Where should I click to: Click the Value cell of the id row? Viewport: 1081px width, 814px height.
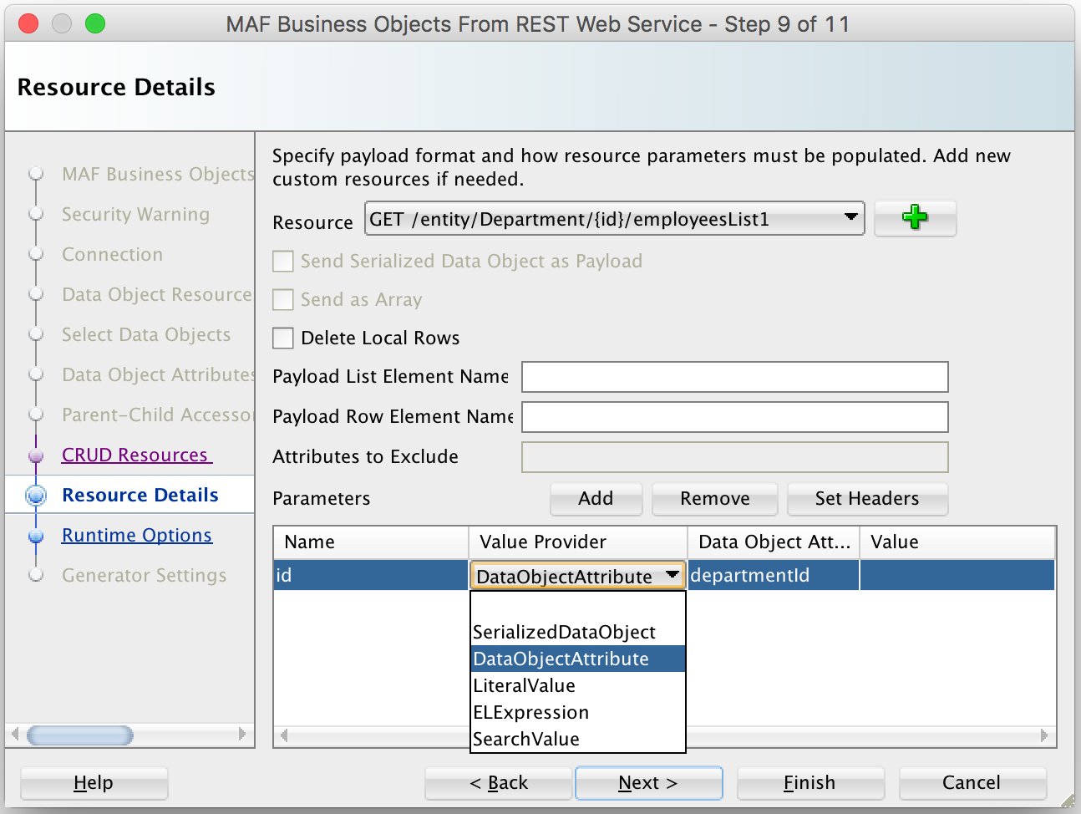957,576
